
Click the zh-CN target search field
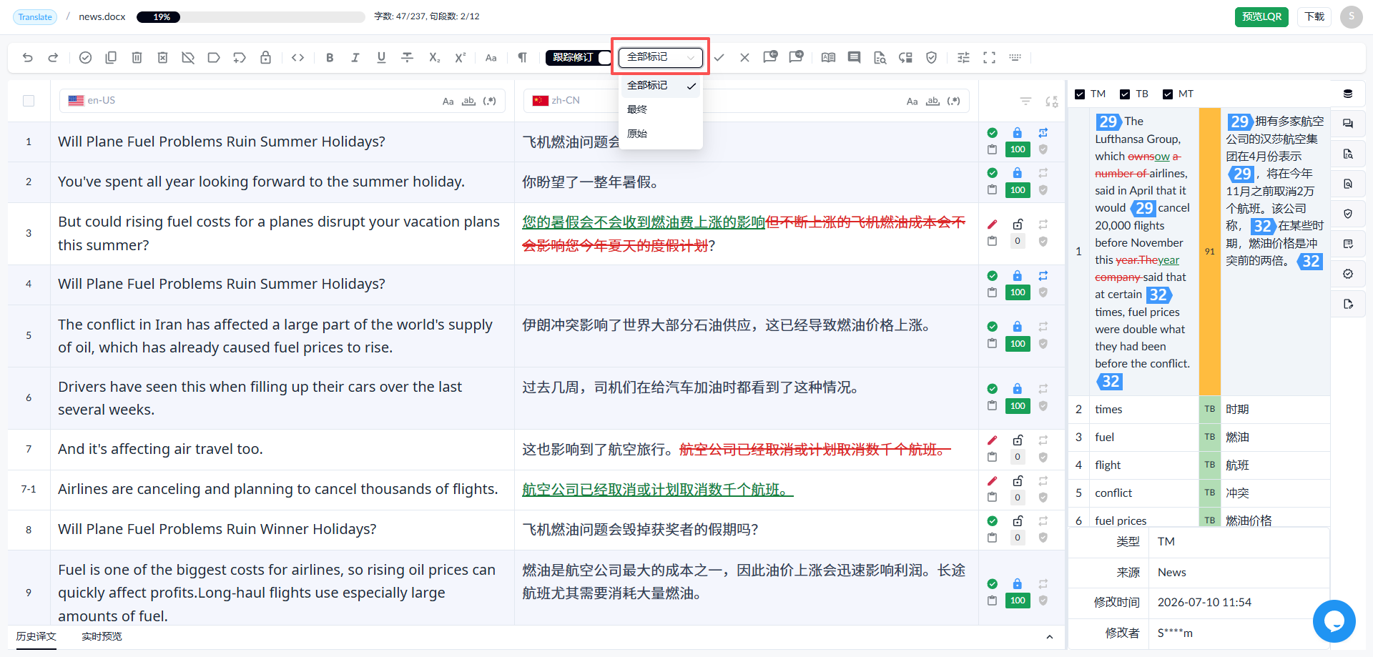(747, 101)
